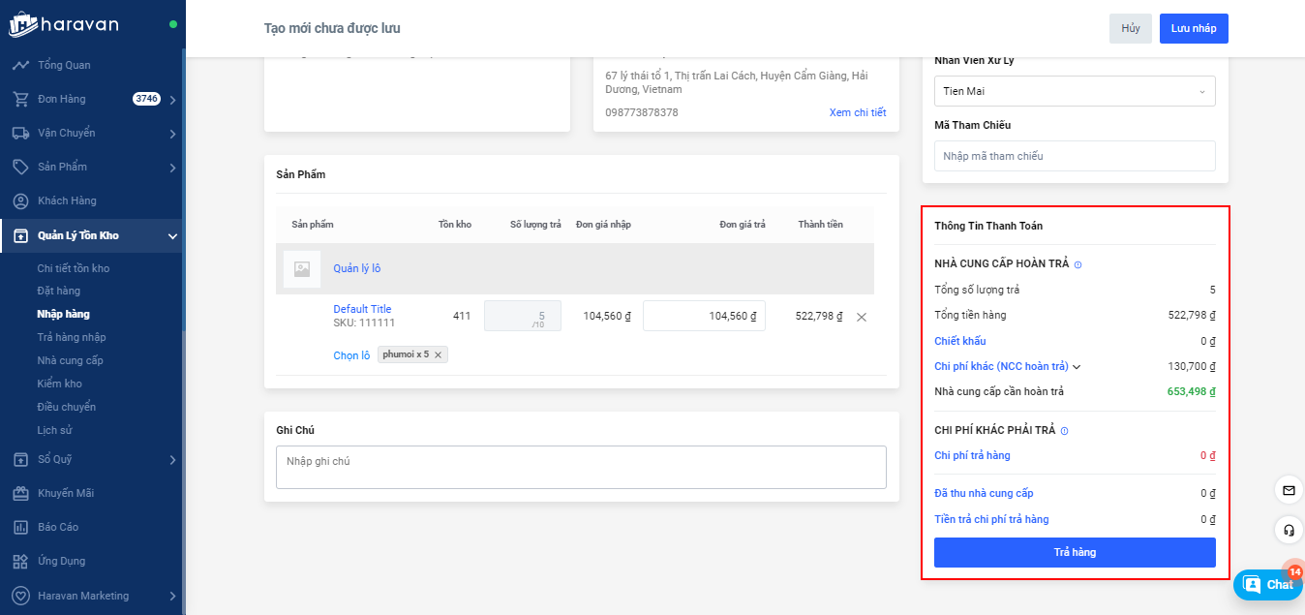Open the Xem chi tiết link
This screenshot has height=615, width=1305.
(857, 112)
